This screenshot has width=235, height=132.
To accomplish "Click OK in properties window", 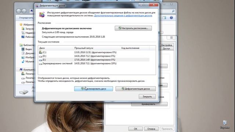I will [x=135, y=129].
